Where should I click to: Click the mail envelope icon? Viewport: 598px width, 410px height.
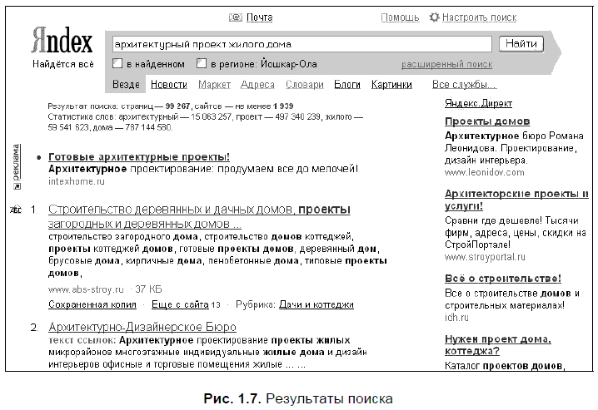[x=235, y=17]
